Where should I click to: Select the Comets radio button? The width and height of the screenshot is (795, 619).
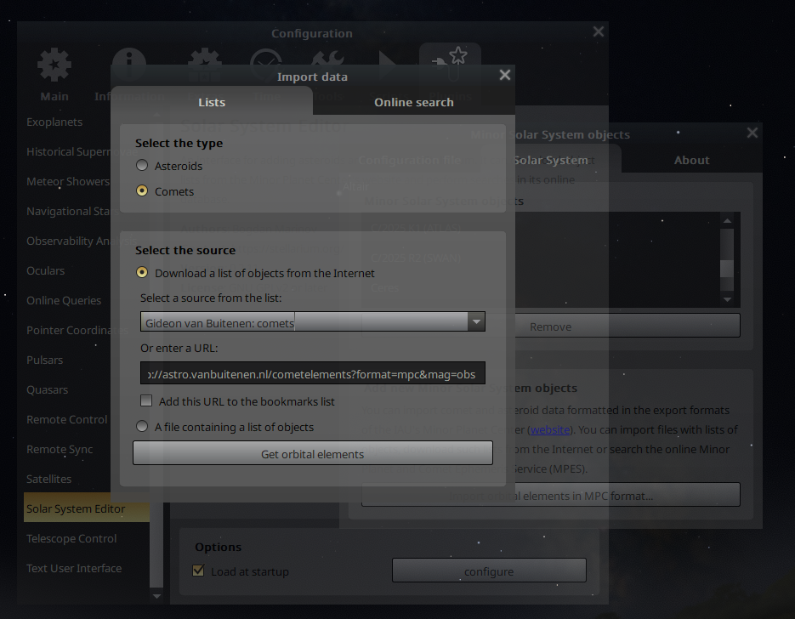click(142, 190)
